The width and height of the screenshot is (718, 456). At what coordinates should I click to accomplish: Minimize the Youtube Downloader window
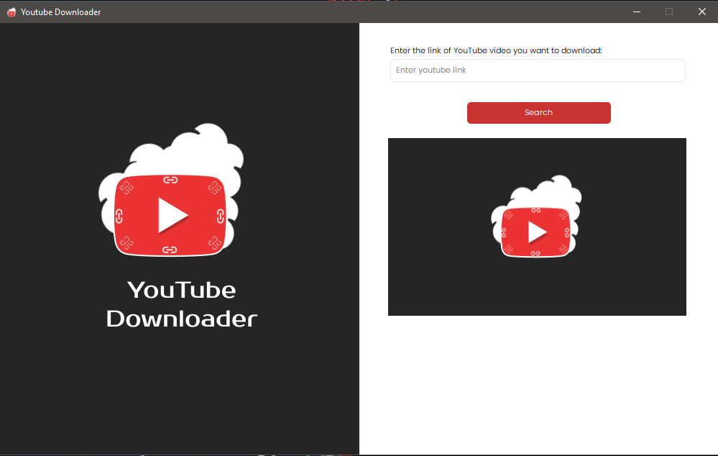tap(637, 12)
